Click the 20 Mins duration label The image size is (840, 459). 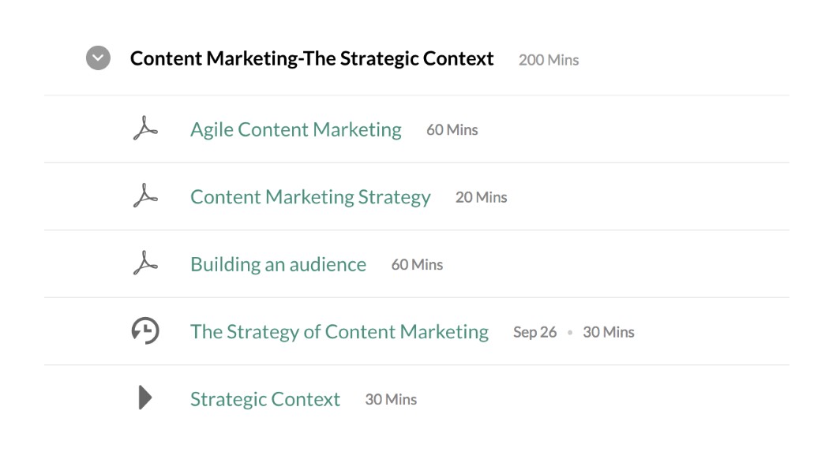(482, 197)
